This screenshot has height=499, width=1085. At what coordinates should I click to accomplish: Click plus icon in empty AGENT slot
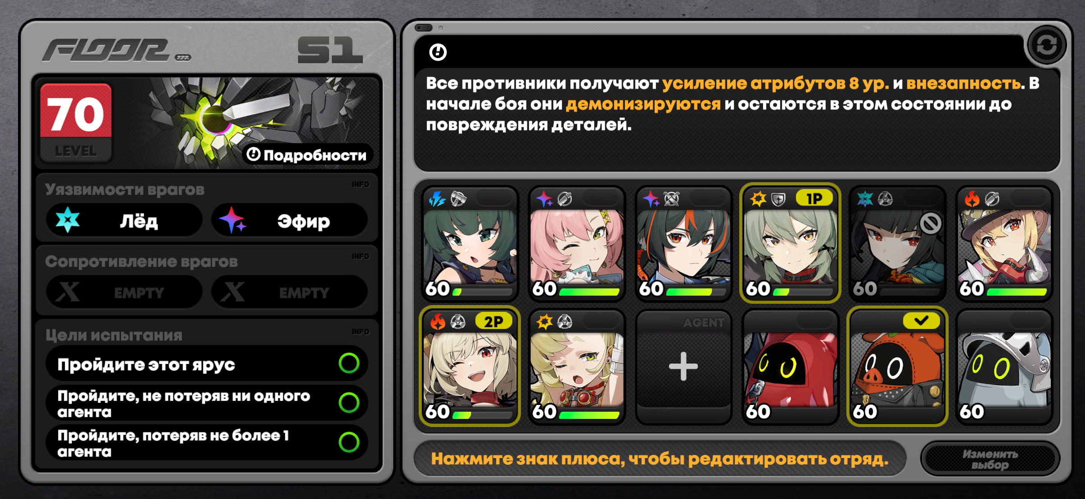click(x=683, y=366)
